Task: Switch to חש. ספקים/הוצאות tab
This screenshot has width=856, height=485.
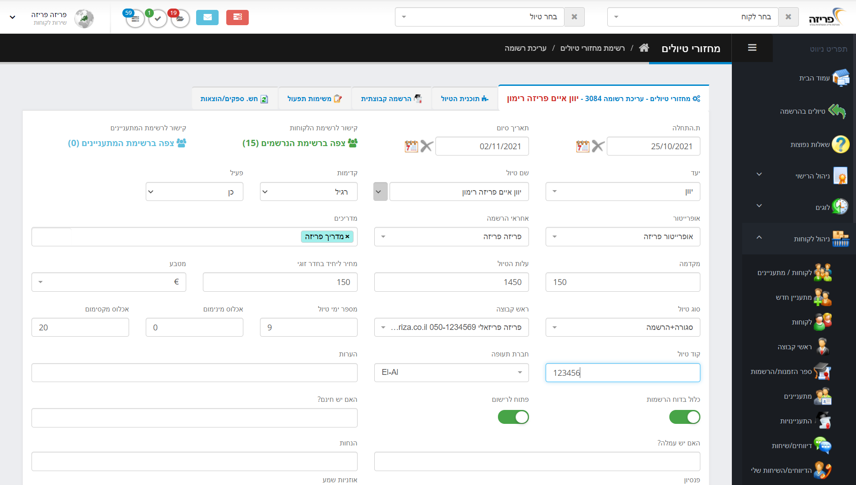Action: coord(234,98)
